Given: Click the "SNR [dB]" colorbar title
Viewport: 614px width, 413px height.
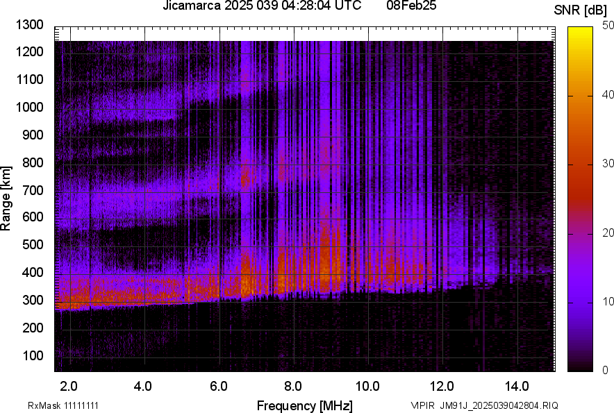Looking at the screenshot, I should click(581, 10).
